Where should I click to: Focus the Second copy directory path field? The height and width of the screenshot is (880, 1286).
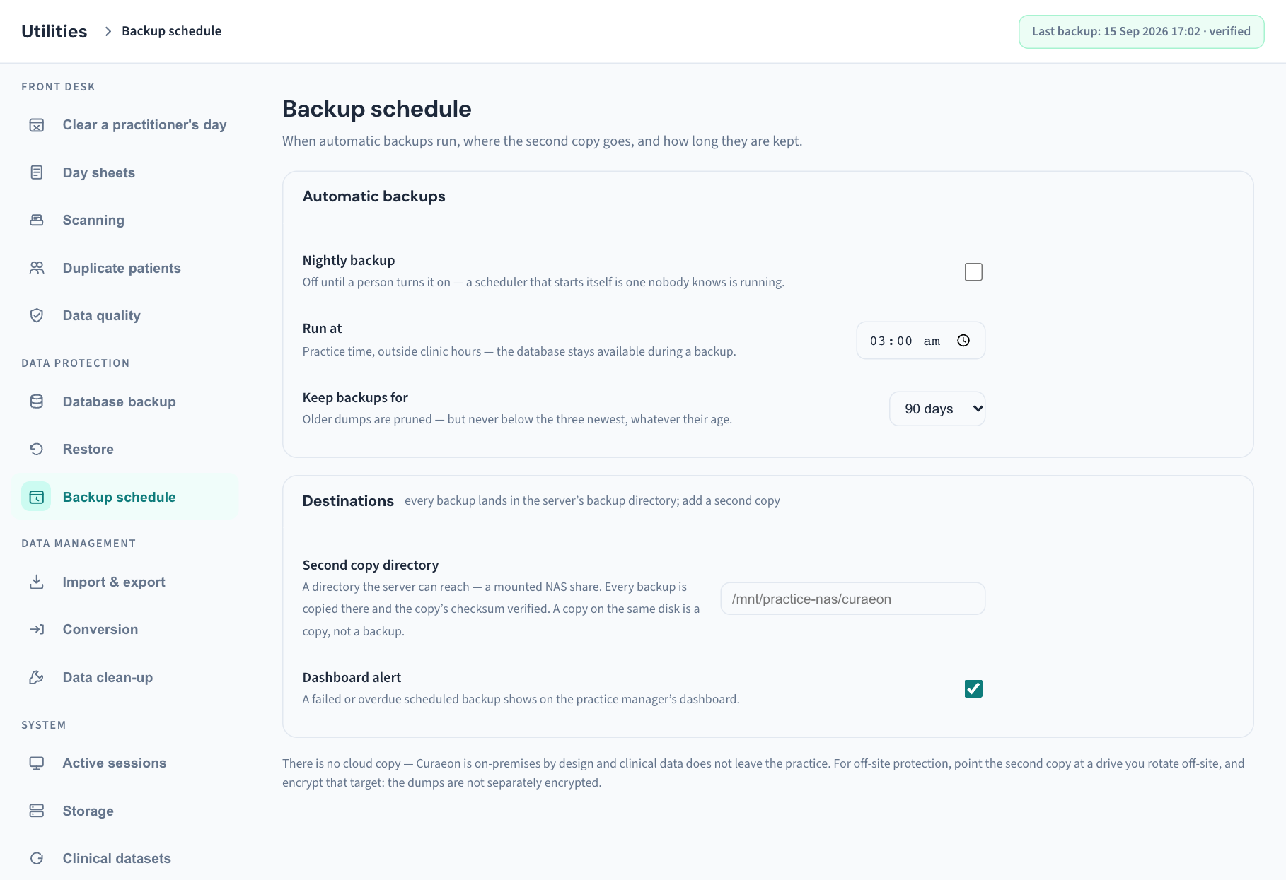pos(852,599)
